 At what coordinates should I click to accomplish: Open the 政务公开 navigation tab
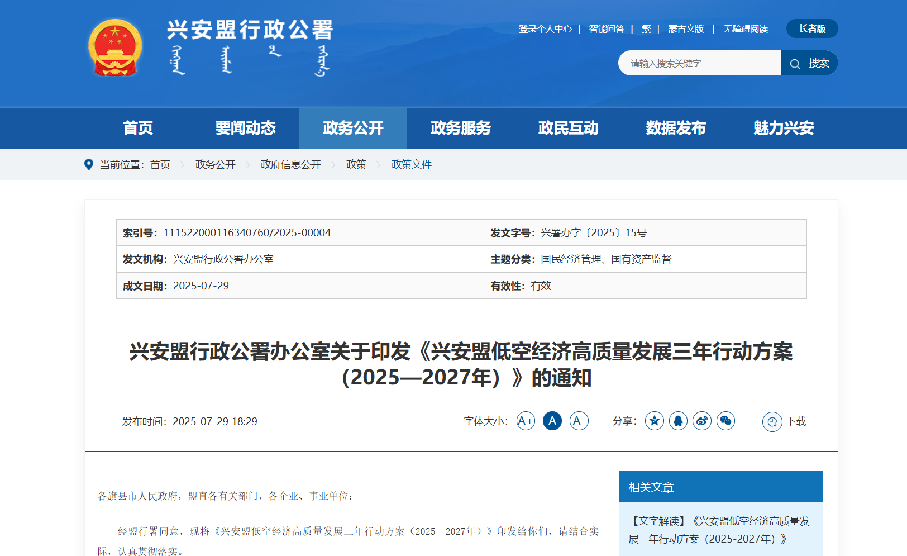point(353,128)
